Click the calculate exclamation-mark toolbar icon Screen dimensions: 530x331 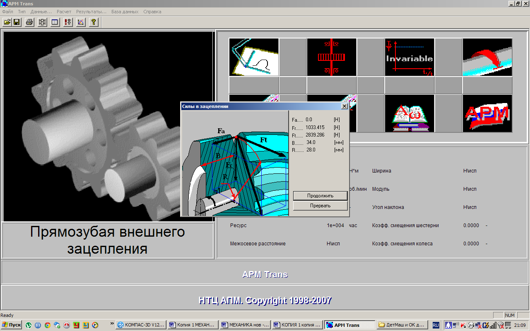coord(68,22)
